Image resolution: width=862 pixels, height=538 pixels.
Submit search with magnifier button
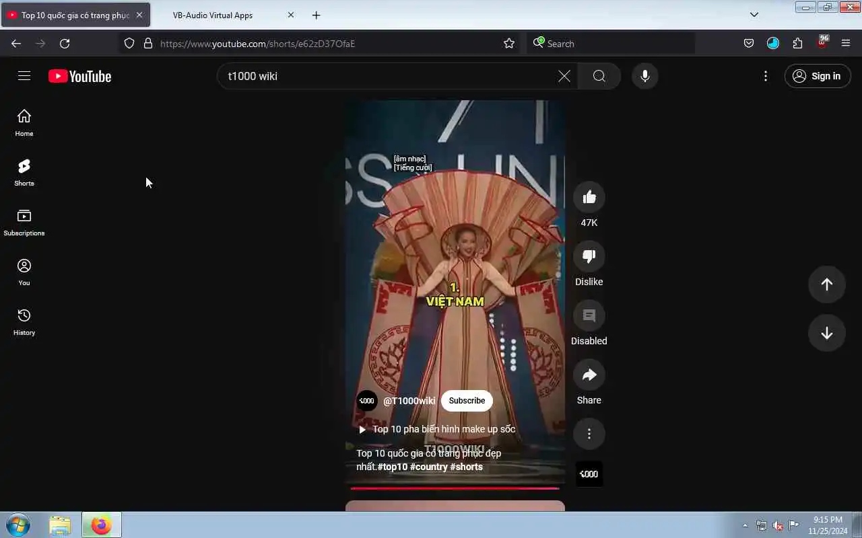(599, 76)
